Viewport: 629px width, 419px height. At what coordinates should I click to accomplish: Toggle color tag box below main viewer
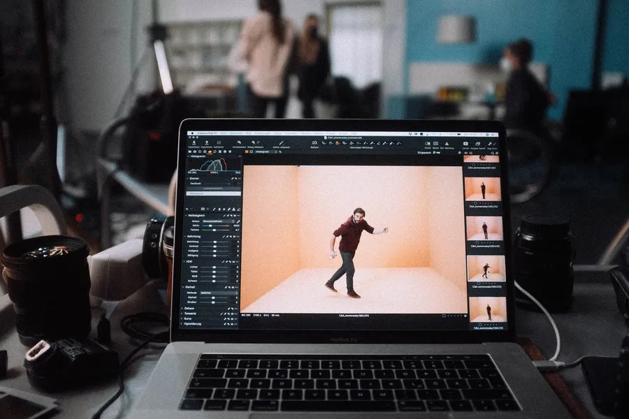pos(444,316)
